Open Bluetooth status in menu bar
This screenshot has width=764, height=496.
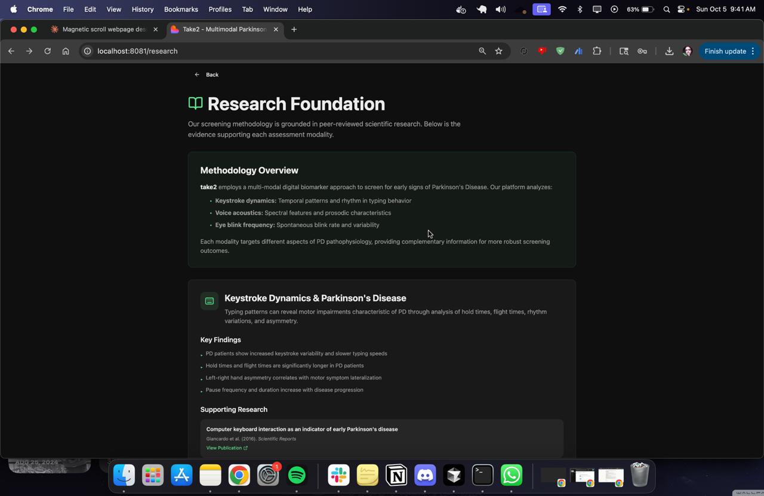tap(580, 10)
